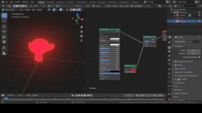The width and height of the screenshot is (202, 113).
Task: Open the Options dropdown
Action: pyautogui.click(x=79, y=6)
